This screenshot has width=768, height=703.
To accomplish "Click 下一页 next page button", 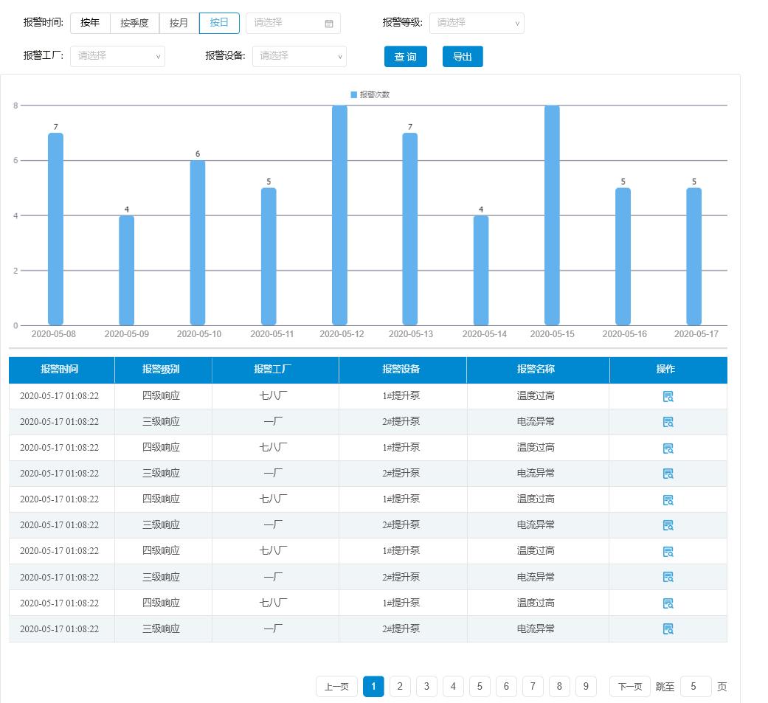I will click(x=629, y=687).
